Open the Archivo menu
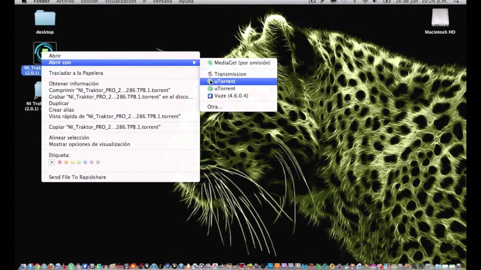481x270 pixels. click(65, 1)
